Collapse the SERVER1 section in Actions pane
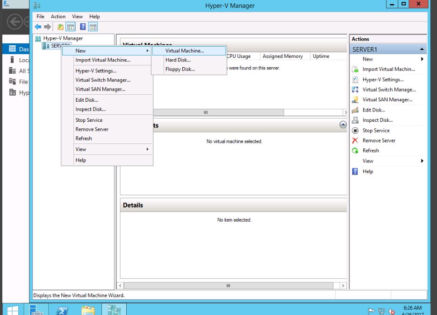The height and width of the screenshot is (315, 437). click(x=422, y=49)
